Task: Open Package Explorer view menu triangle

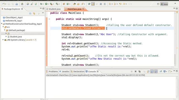Action: click(43, 13)
